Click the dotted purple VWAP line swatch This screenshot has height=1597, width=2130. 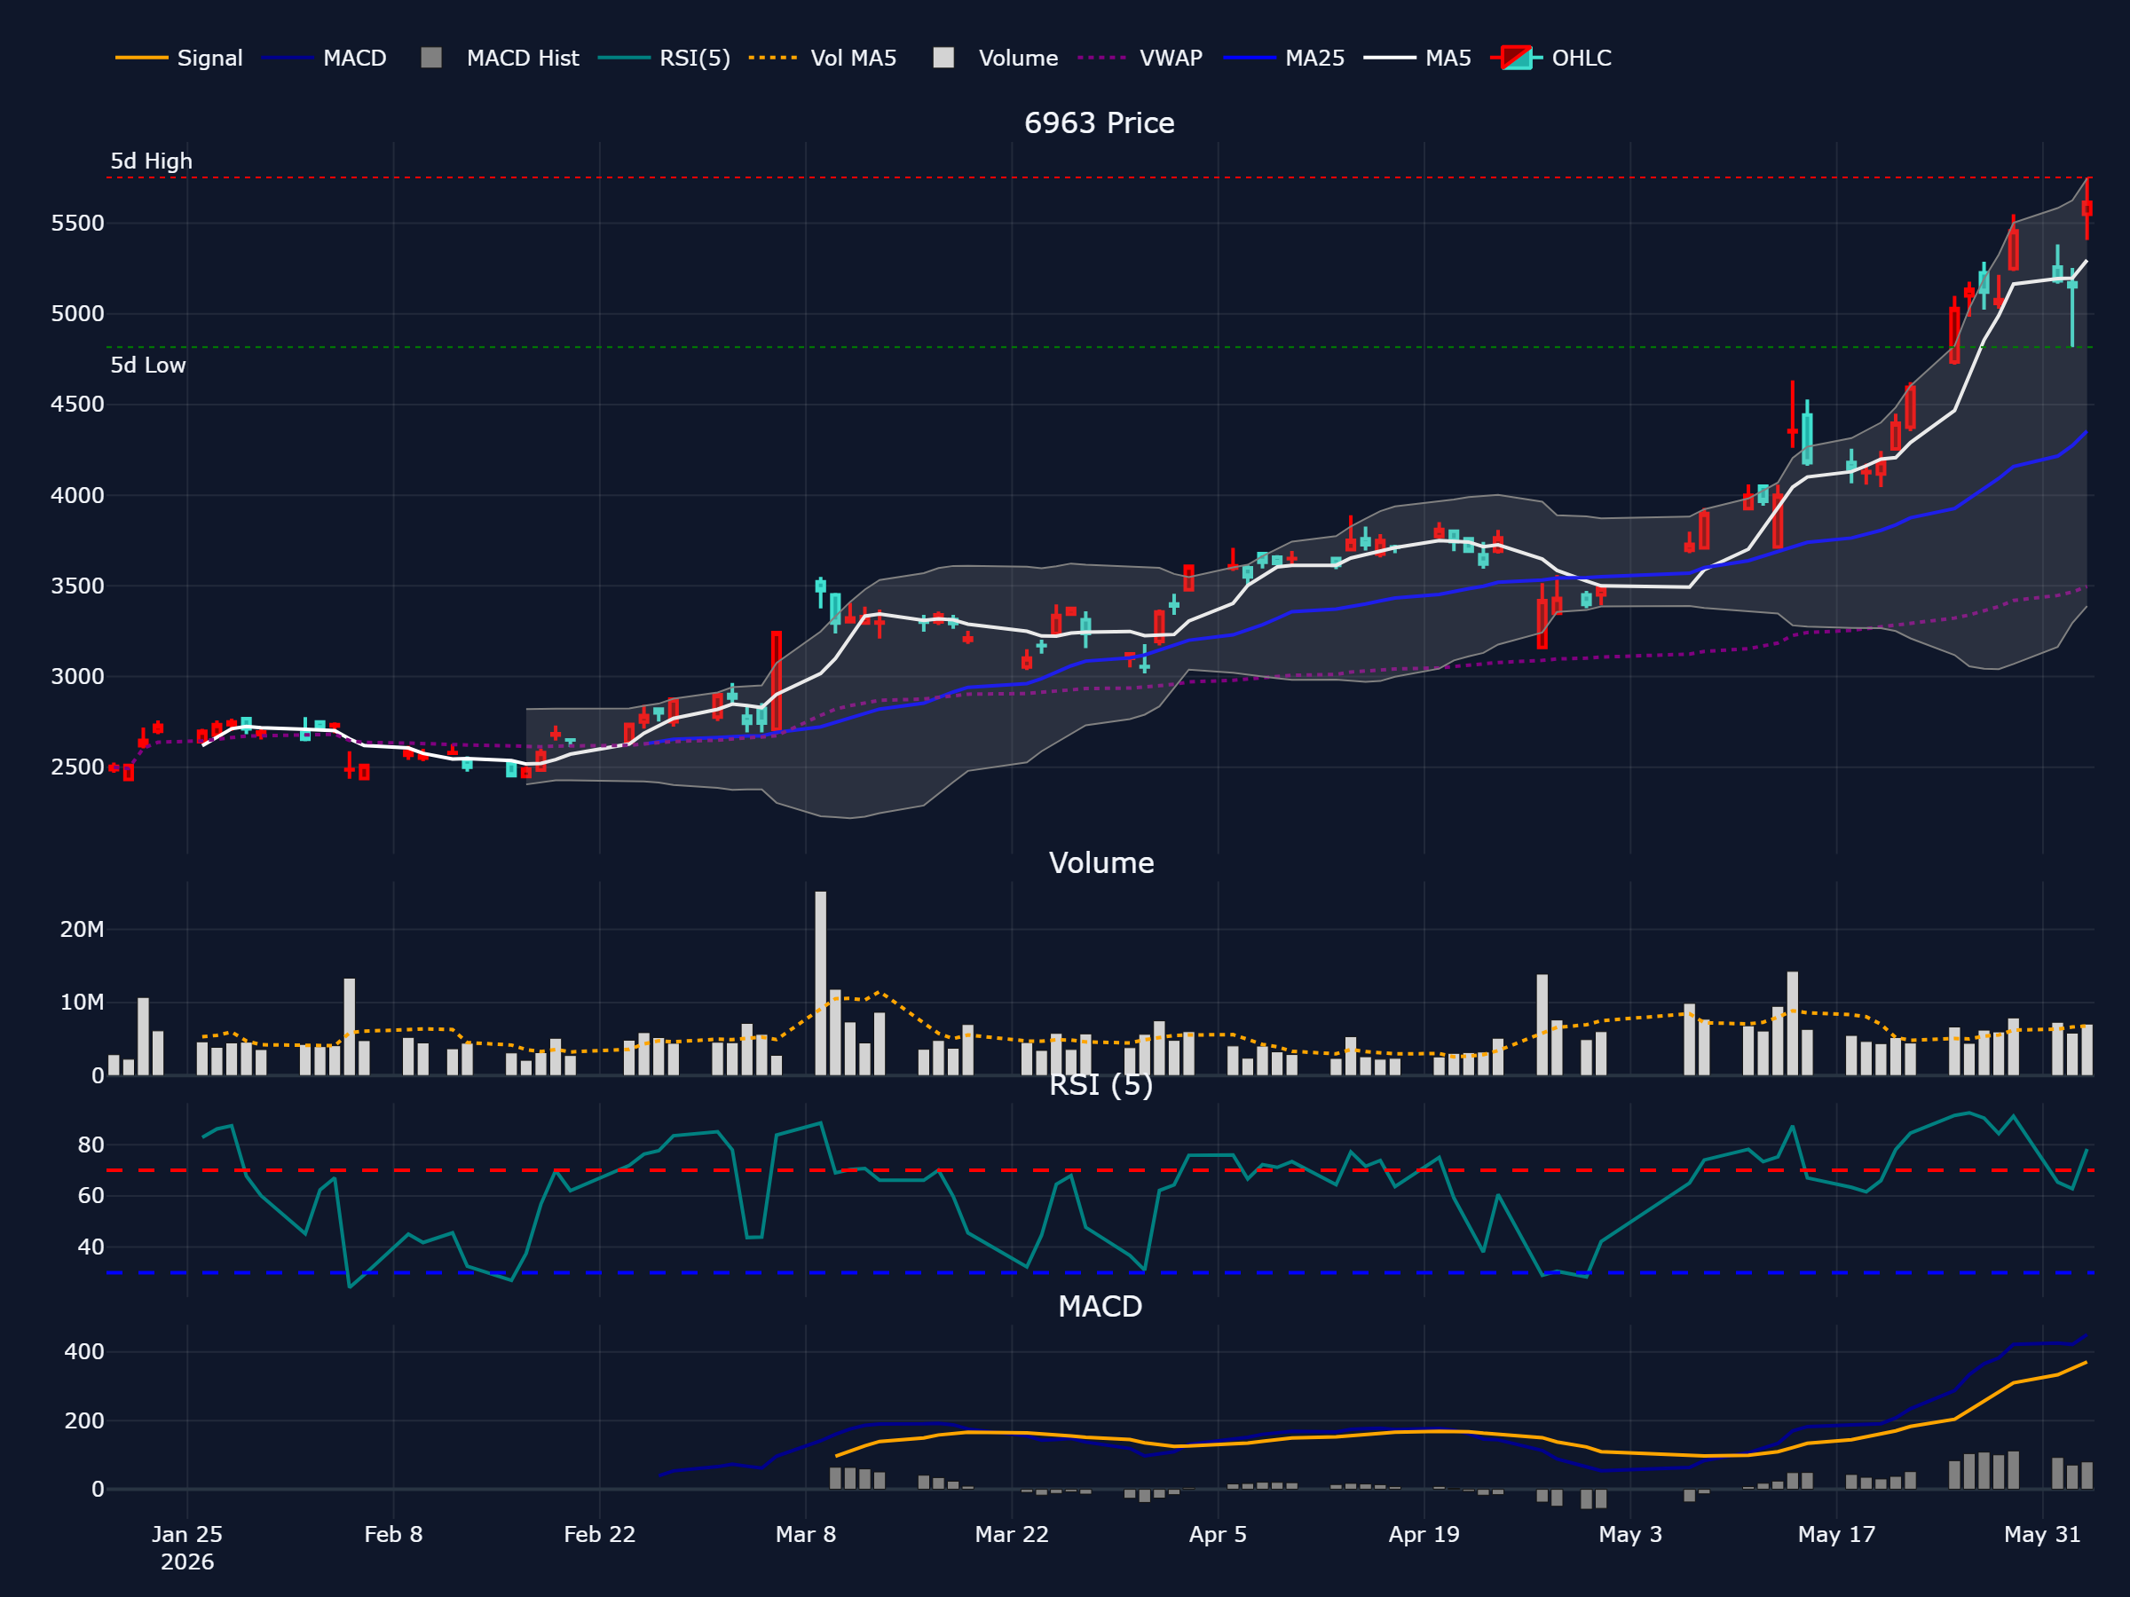(x=1102, y=58)
